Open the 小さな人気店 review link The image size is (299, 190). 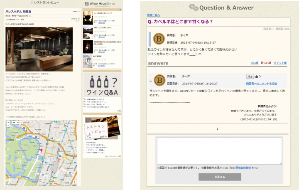91,143
